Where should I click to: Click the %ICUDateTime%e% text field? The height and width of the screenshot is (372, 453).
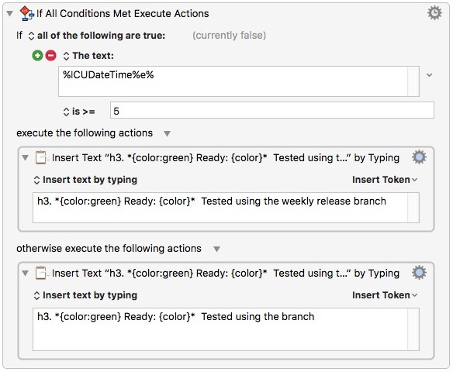(239, 81)
